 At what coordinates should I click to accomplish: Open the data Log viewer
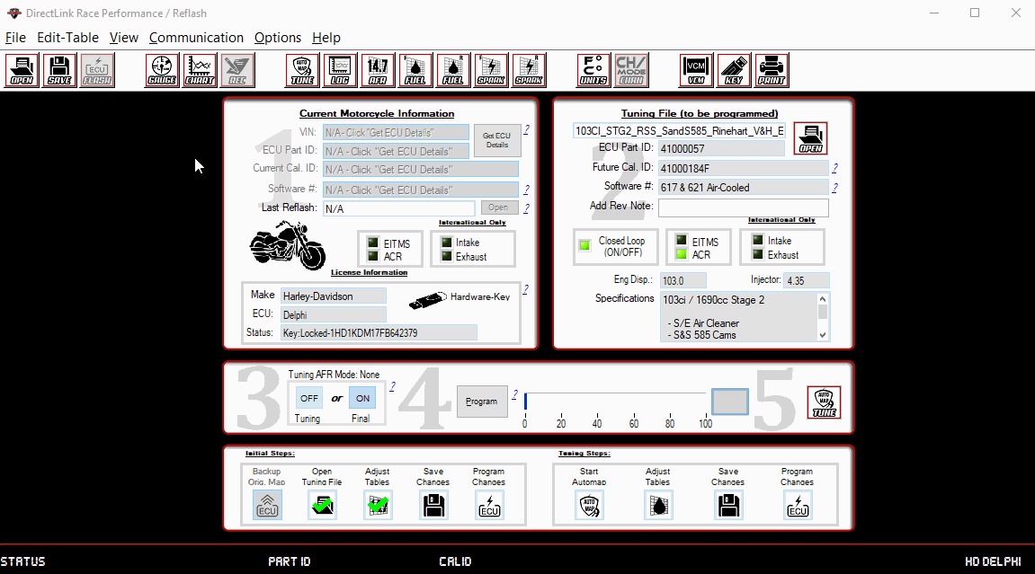point(339,70)
